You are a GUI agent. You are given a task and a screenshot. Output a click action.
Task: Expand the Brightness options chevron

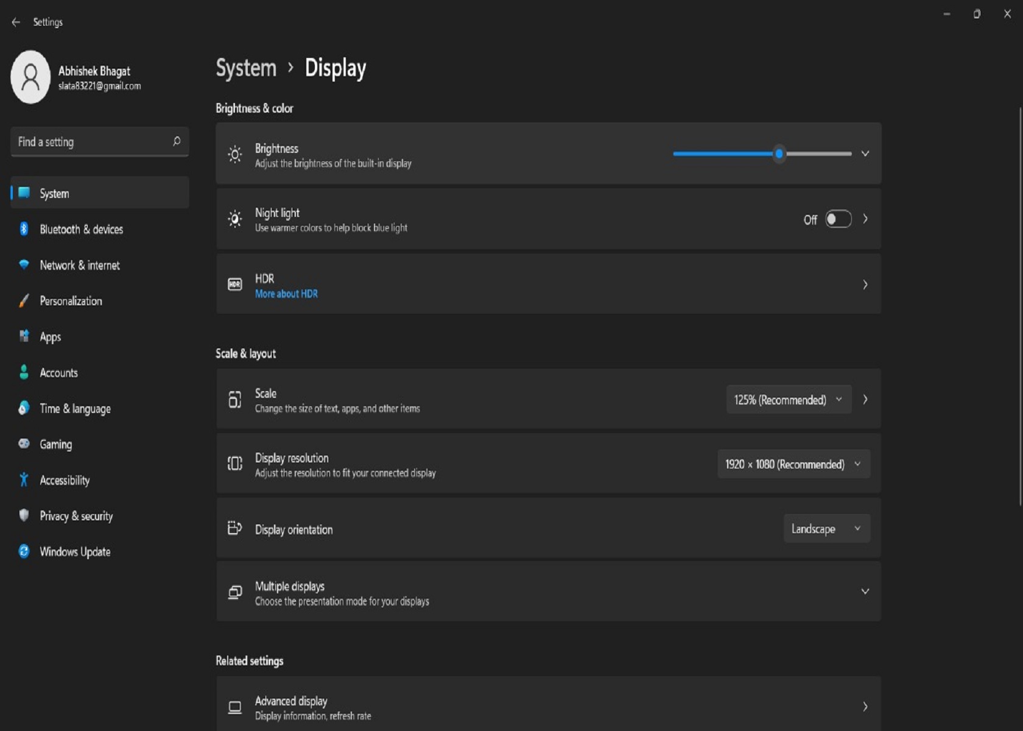865,154
